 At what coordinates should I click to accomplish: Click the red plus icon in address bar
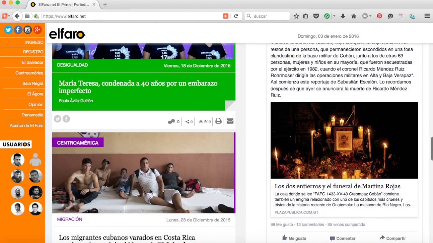point(226,16)
